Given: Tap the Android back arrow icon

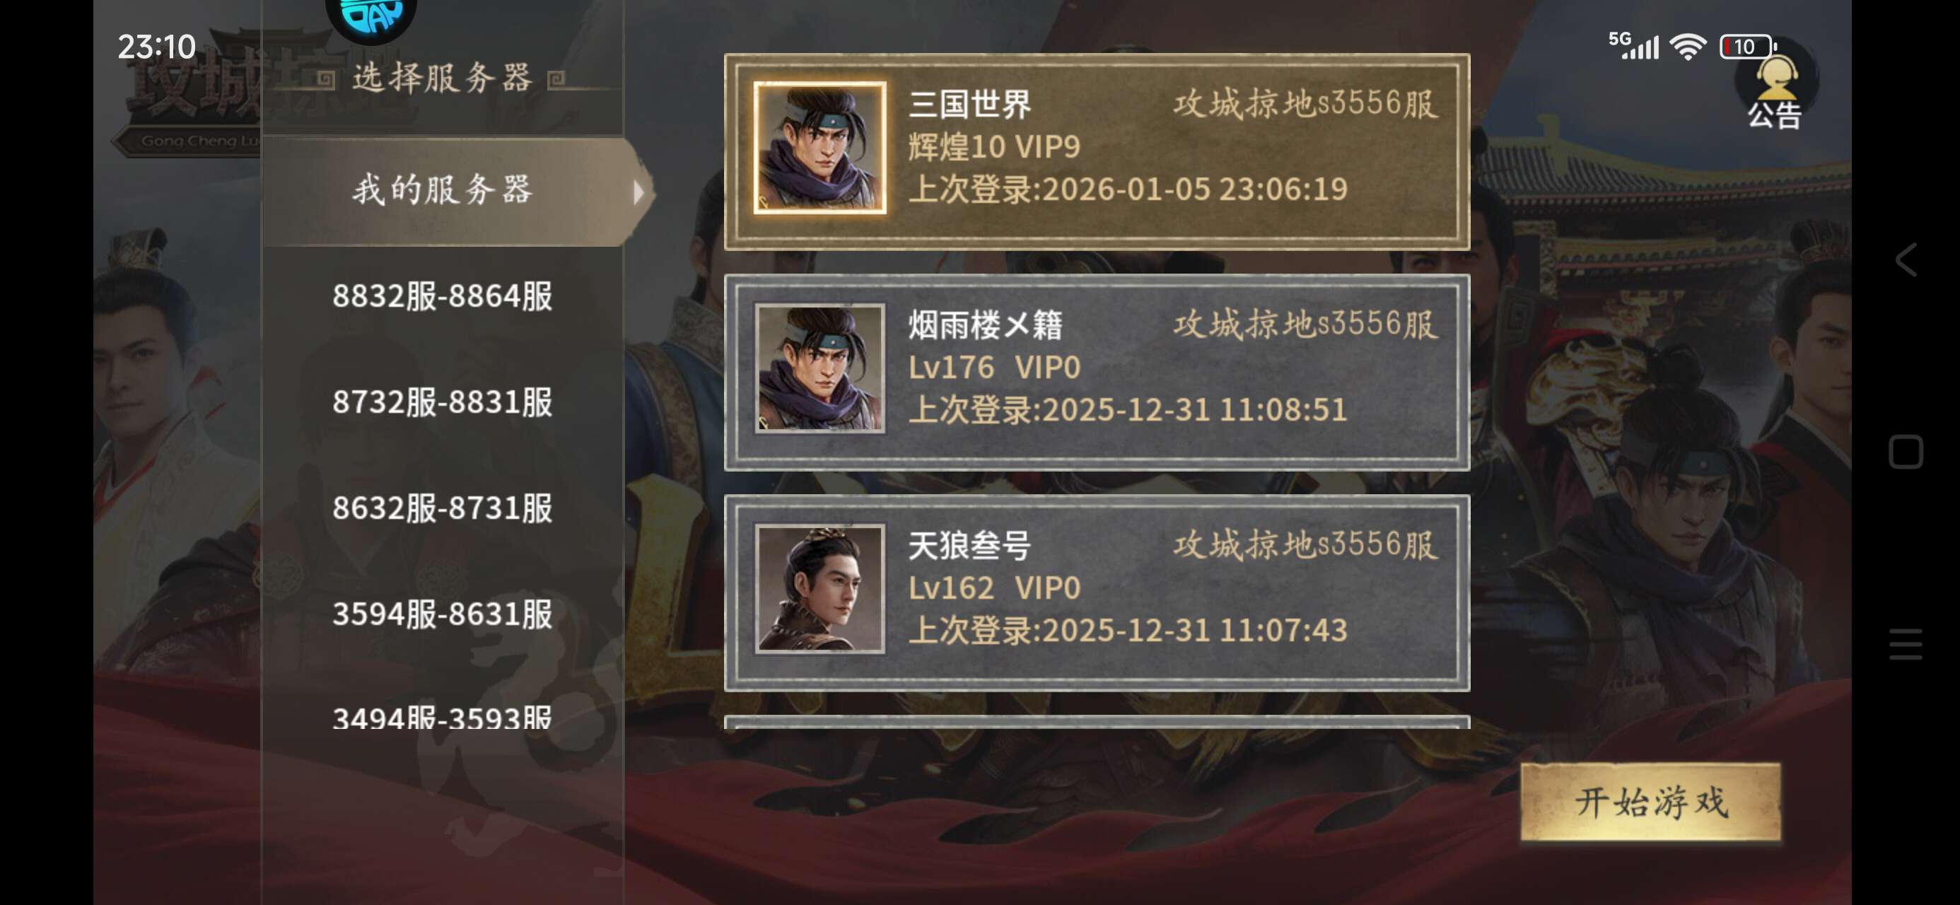Looking at the screenshot, I should click(1906, 260).
